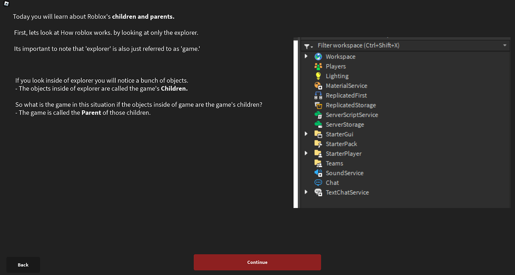
Task: Click the Roblox logo in the corner
Action: click(x=6, y=4)
